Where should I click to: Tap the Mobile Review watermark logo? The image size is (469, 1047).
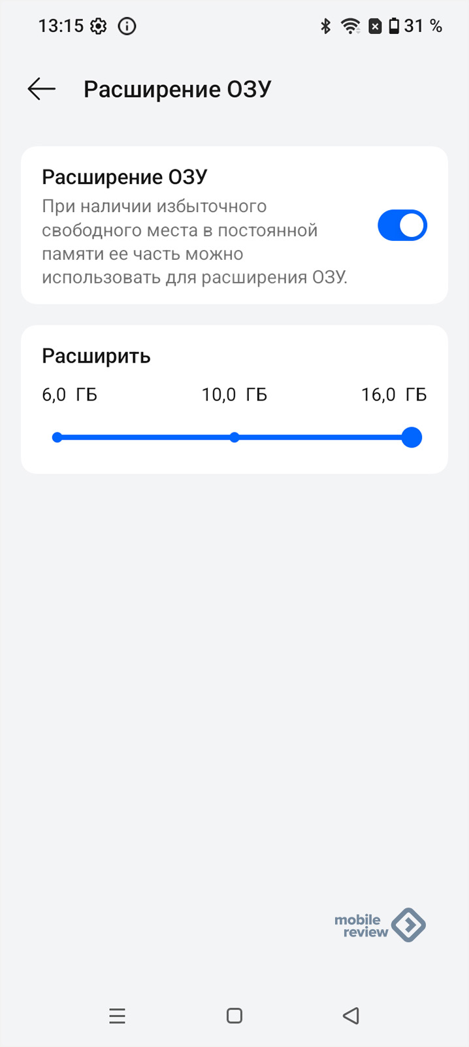point(380,925)
